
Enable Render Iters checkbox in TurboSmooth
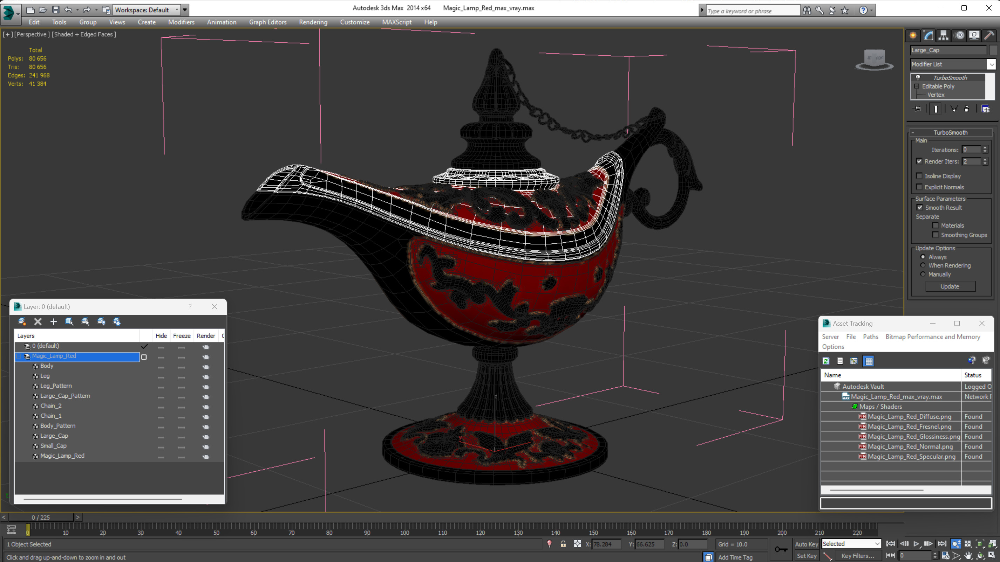tap(919, 161)
